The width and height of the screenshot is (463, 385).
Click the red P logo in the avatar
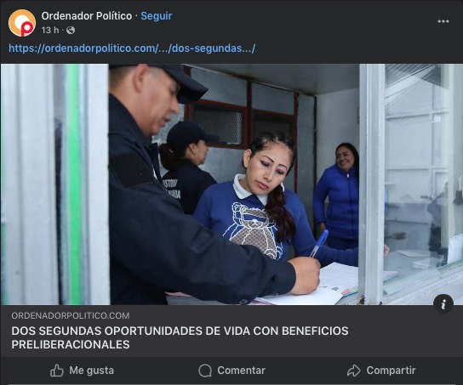click(27, 29)
